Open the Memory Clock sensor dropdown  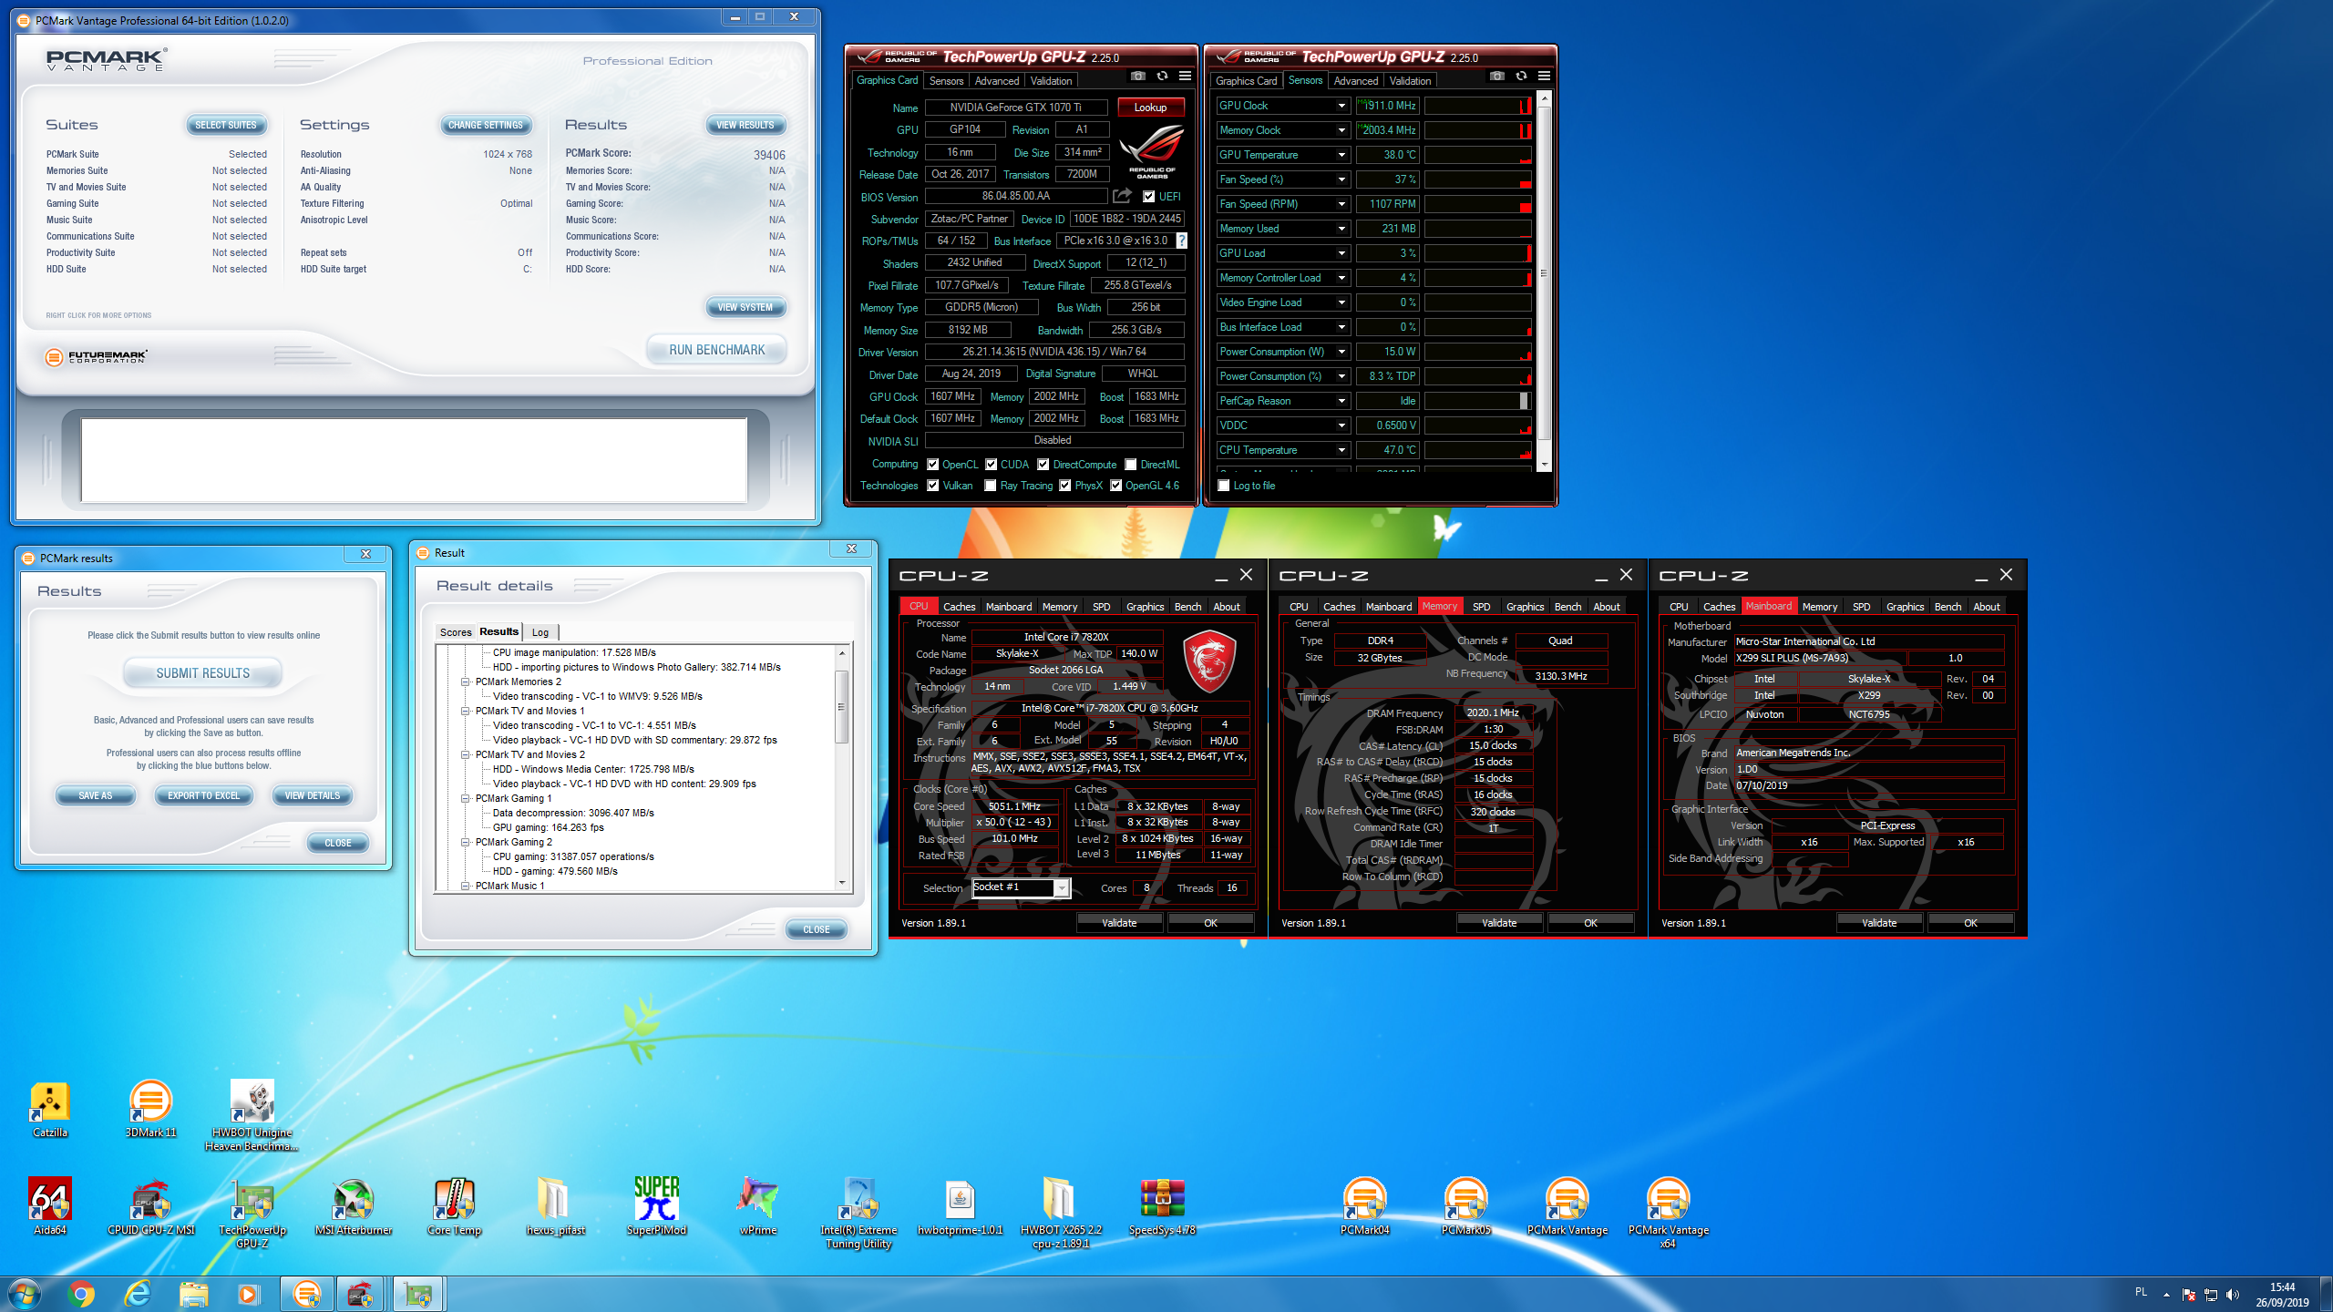(x=1341, y=130)
